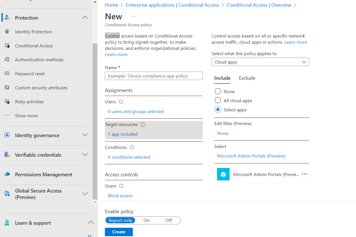Select the "All cloud apps" radio button
Image resolution: width=356 pixels, height=237 pixels.
point(218,100)
